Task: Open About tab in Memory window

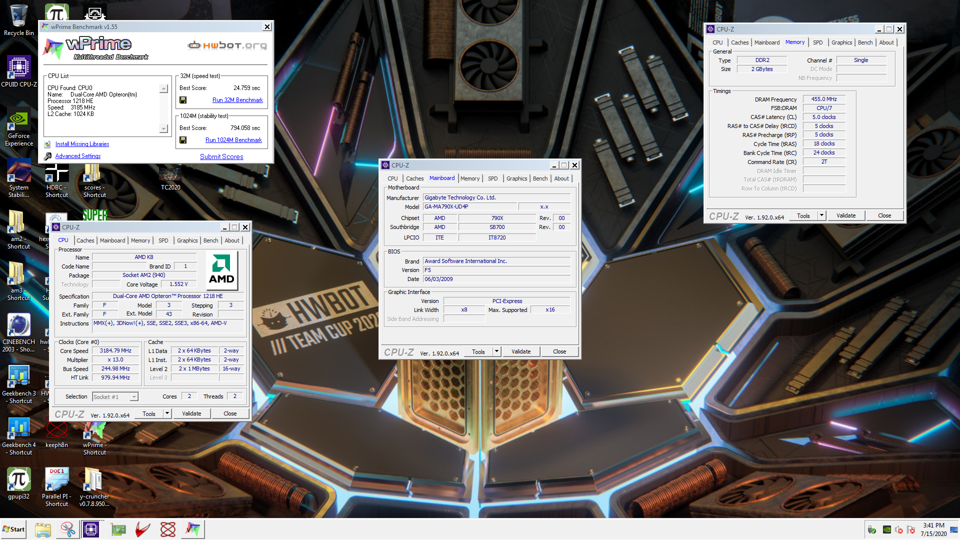Action: pyautogui.click(x=886, y=42)
